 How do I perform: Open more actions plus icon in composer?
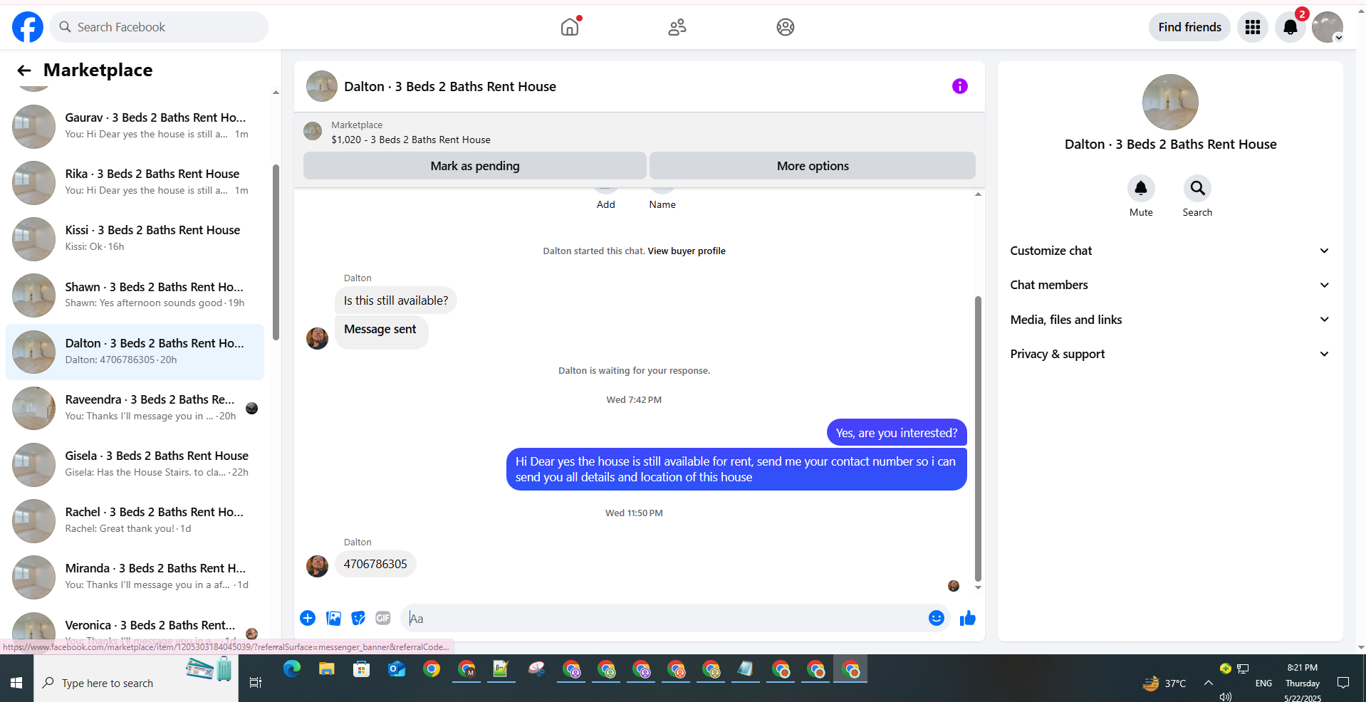(308, 618)
